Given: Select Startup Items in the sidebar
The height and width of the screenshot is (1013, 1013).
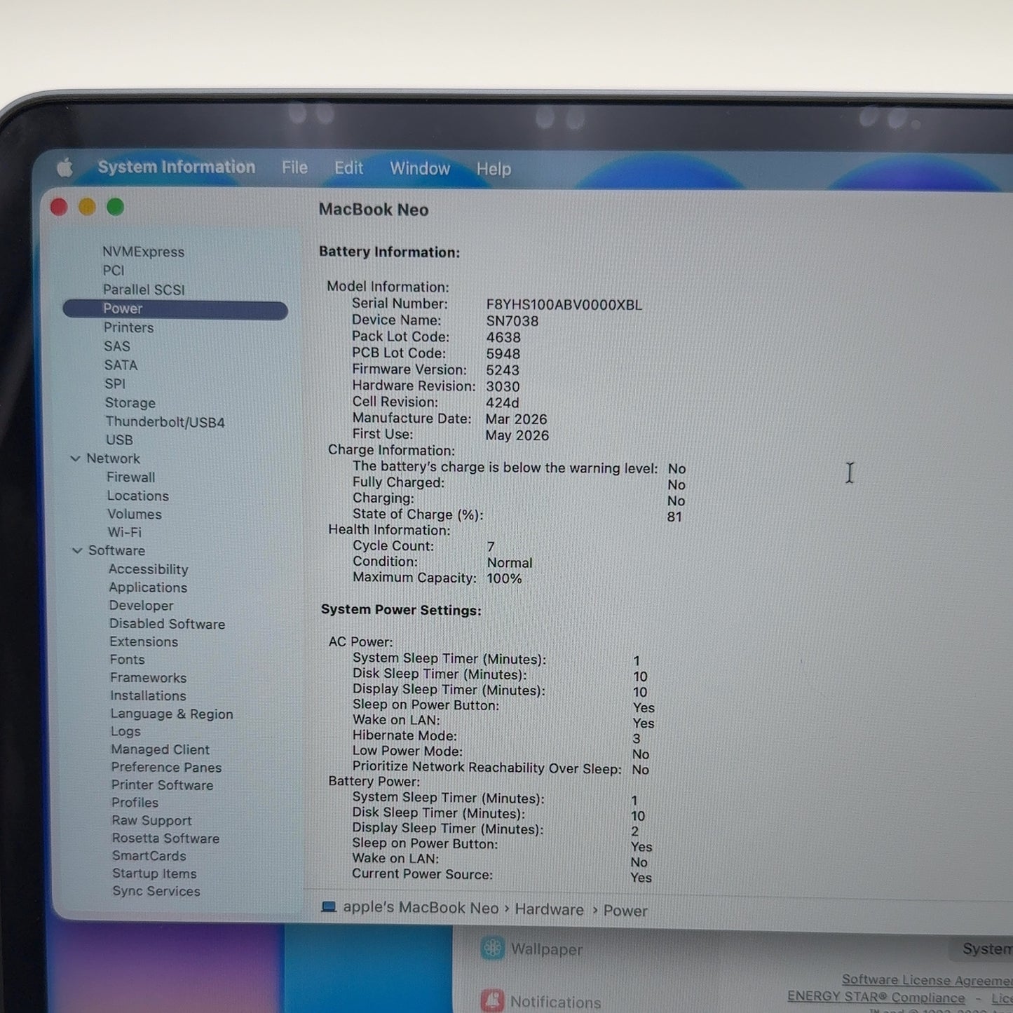Looking at the screenshot, I should (x=154, y=873).
